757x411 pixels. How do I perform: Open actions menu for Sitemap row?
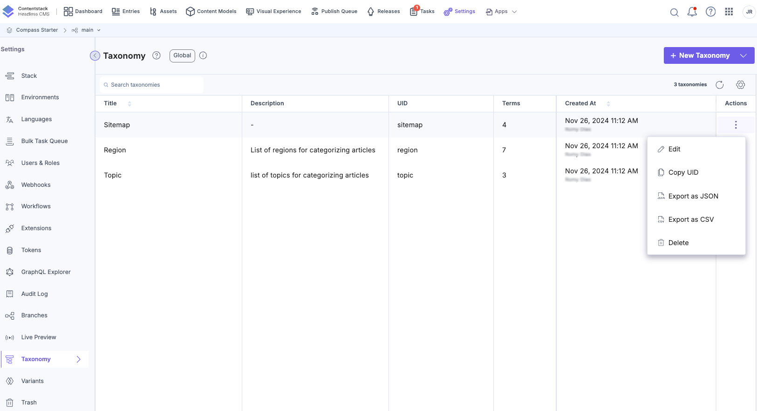click(736, 125)
